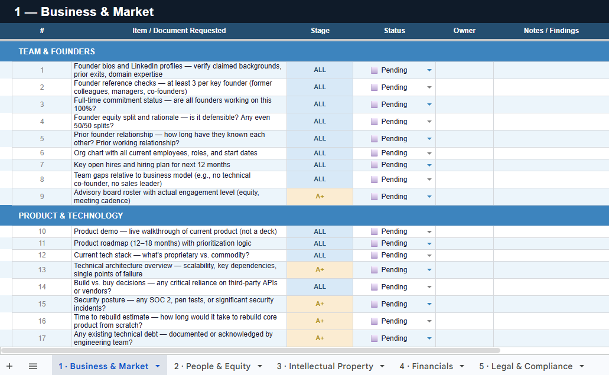Viewport: 609px width, 375px height.
Task: Open status dropdown for row 8 Team gaps
Action: pos(429,180)
